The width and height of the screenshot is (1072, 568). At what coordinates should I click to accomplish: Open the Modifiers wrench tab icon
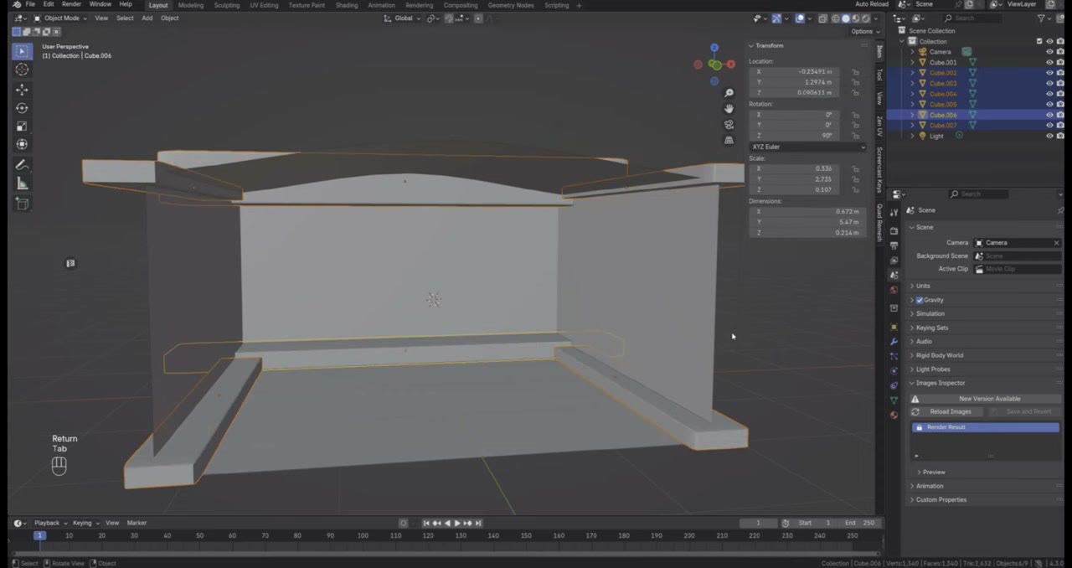click(894, 342)
